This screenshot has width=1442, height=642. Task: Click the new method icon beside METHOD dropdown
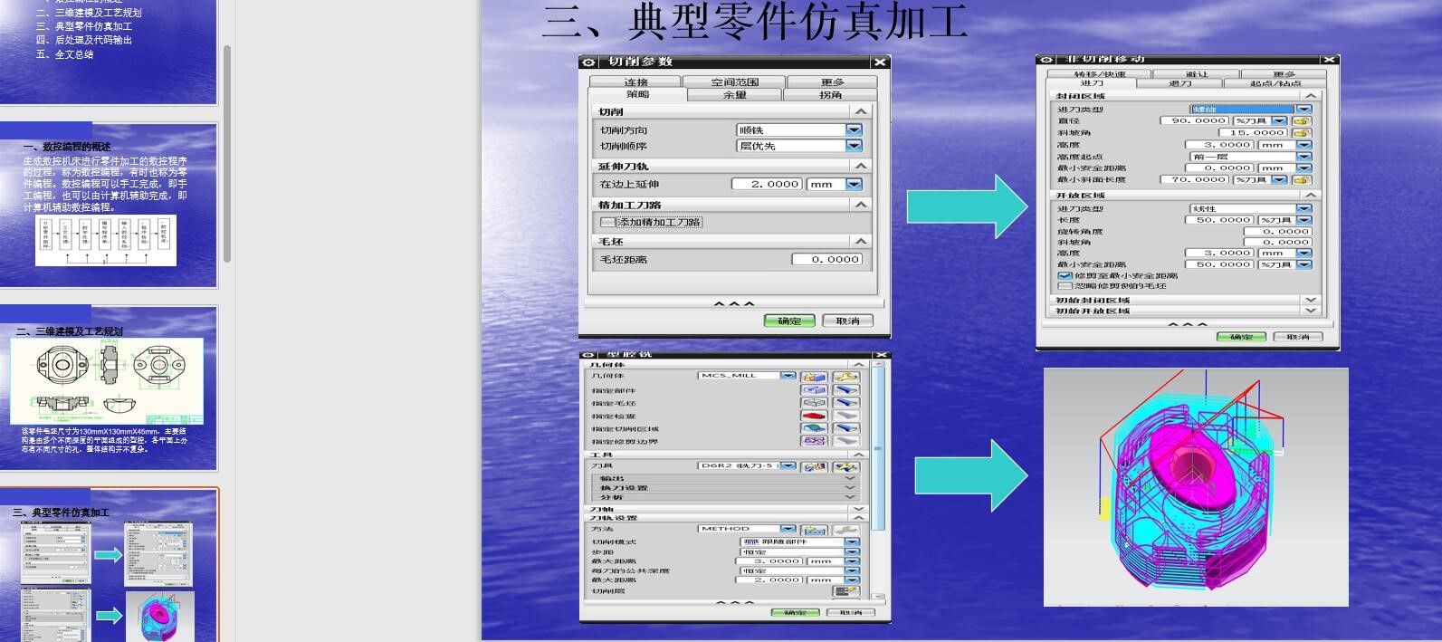(x=815, y=530)
